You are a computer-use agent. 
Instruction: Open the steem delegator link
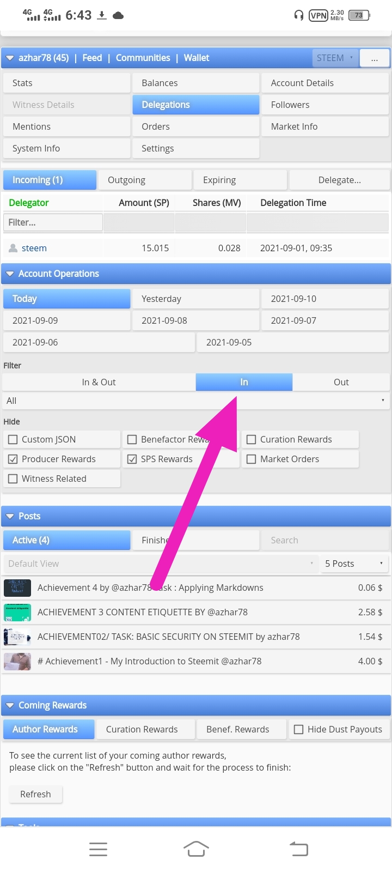[x=34, y=248]
